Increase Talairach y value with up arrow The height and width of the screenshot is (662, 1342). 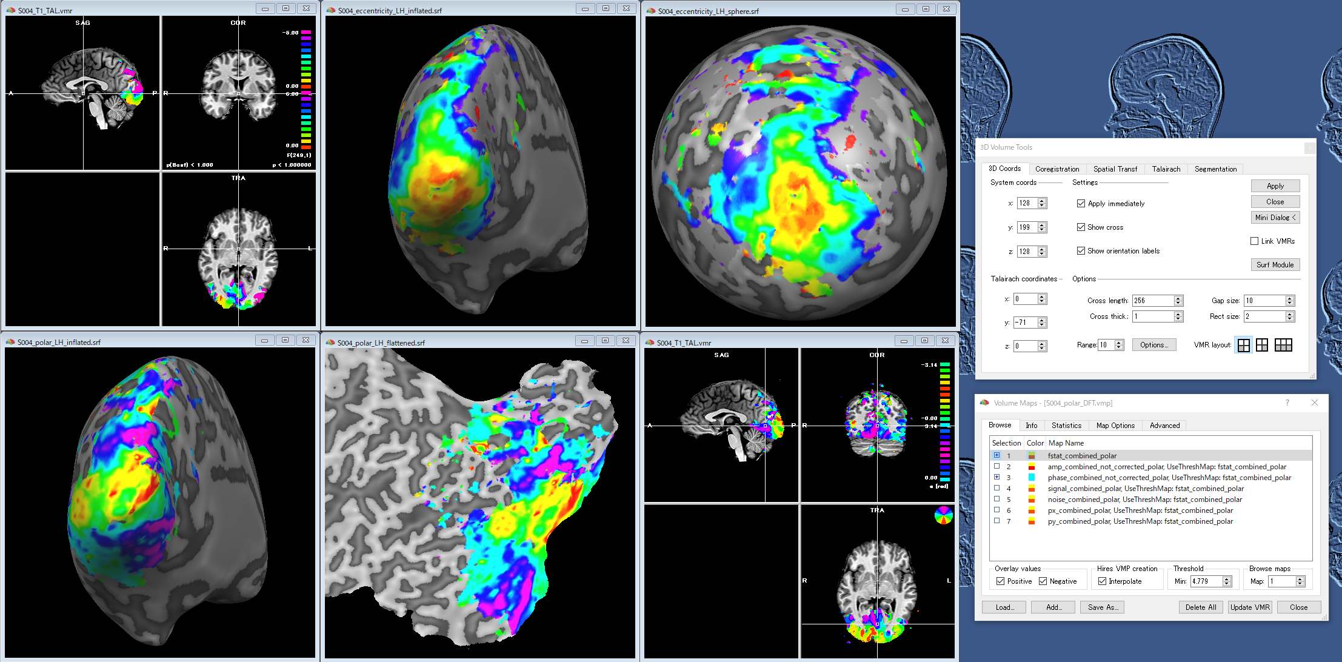click(1042, 320)
